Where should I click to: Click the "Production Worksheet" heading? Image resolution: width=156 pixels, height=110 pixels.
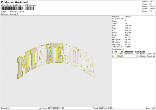[x=14, y=2]
